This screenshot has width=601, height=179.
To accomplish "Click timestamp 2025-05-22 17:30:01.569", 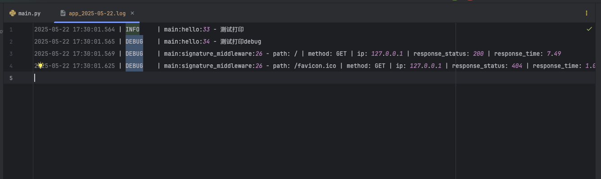I will (75, 54).
